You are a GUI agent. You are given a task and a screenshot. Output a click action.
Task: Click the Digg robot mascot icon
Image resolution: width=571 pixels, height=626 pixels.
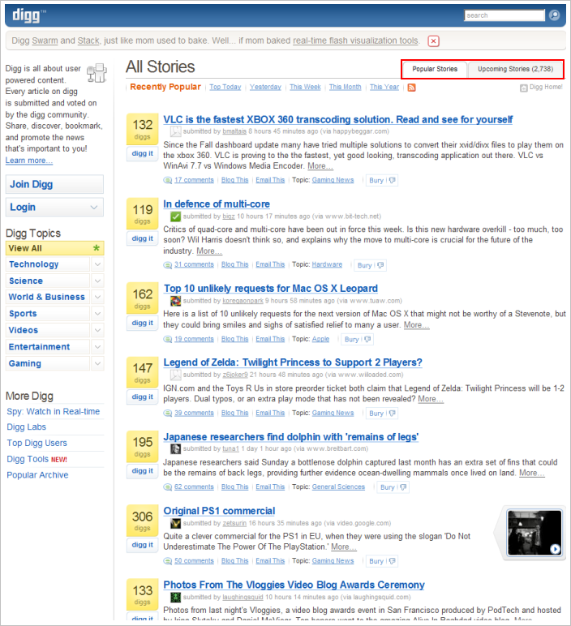[97, 74]
